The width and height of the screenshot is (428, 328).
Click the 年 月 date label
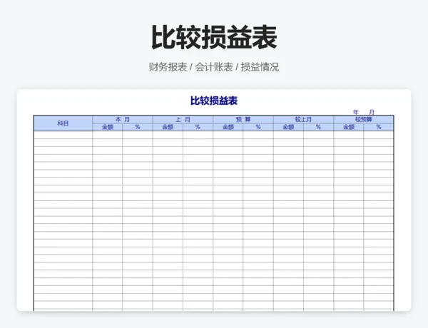coord(364,112)
